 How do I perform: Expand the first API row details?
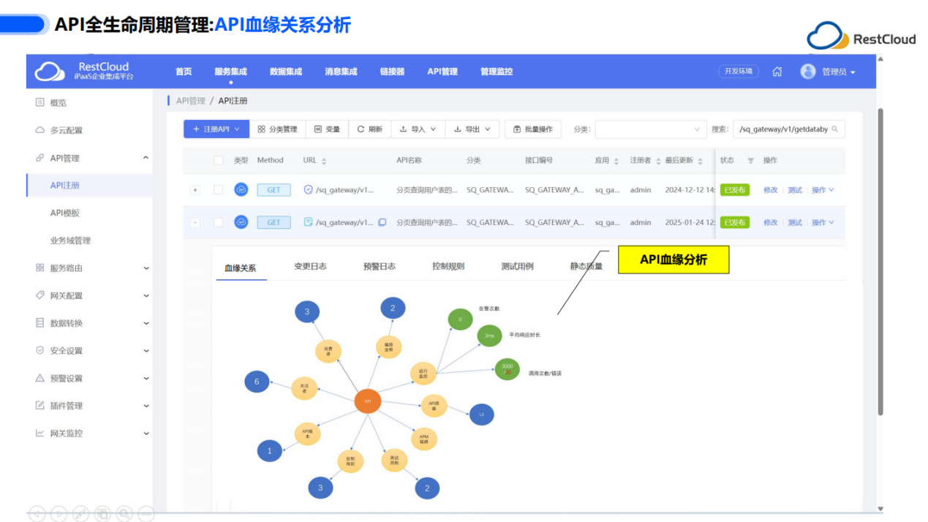pyautogui.click(x=195, y=189)
